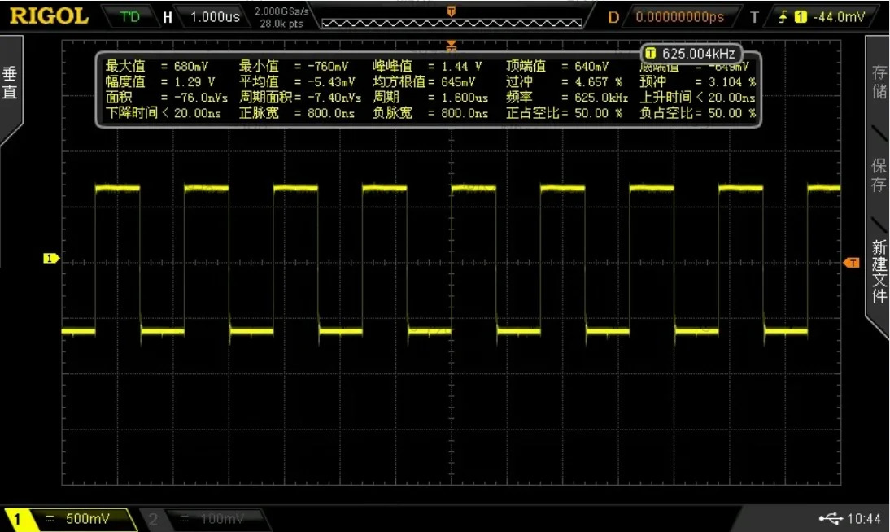Select the 保存 menu item
This screenshot has height=532, width=890.
tap(879, 174)
